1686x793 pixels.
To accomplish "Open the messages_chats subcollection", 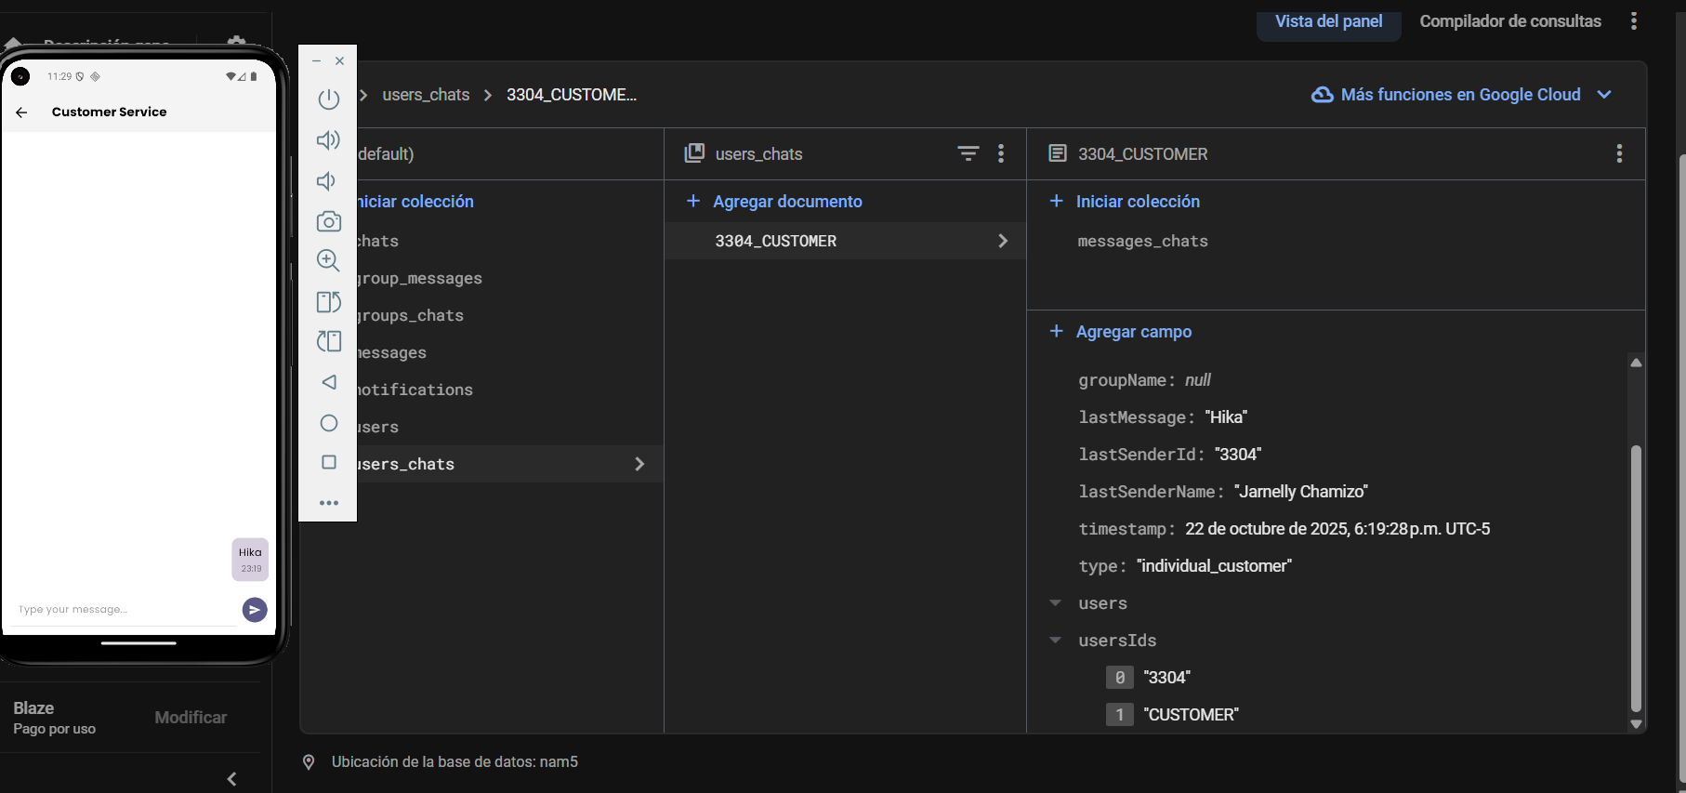I will pyautogui.click(x=1142, y=242).
